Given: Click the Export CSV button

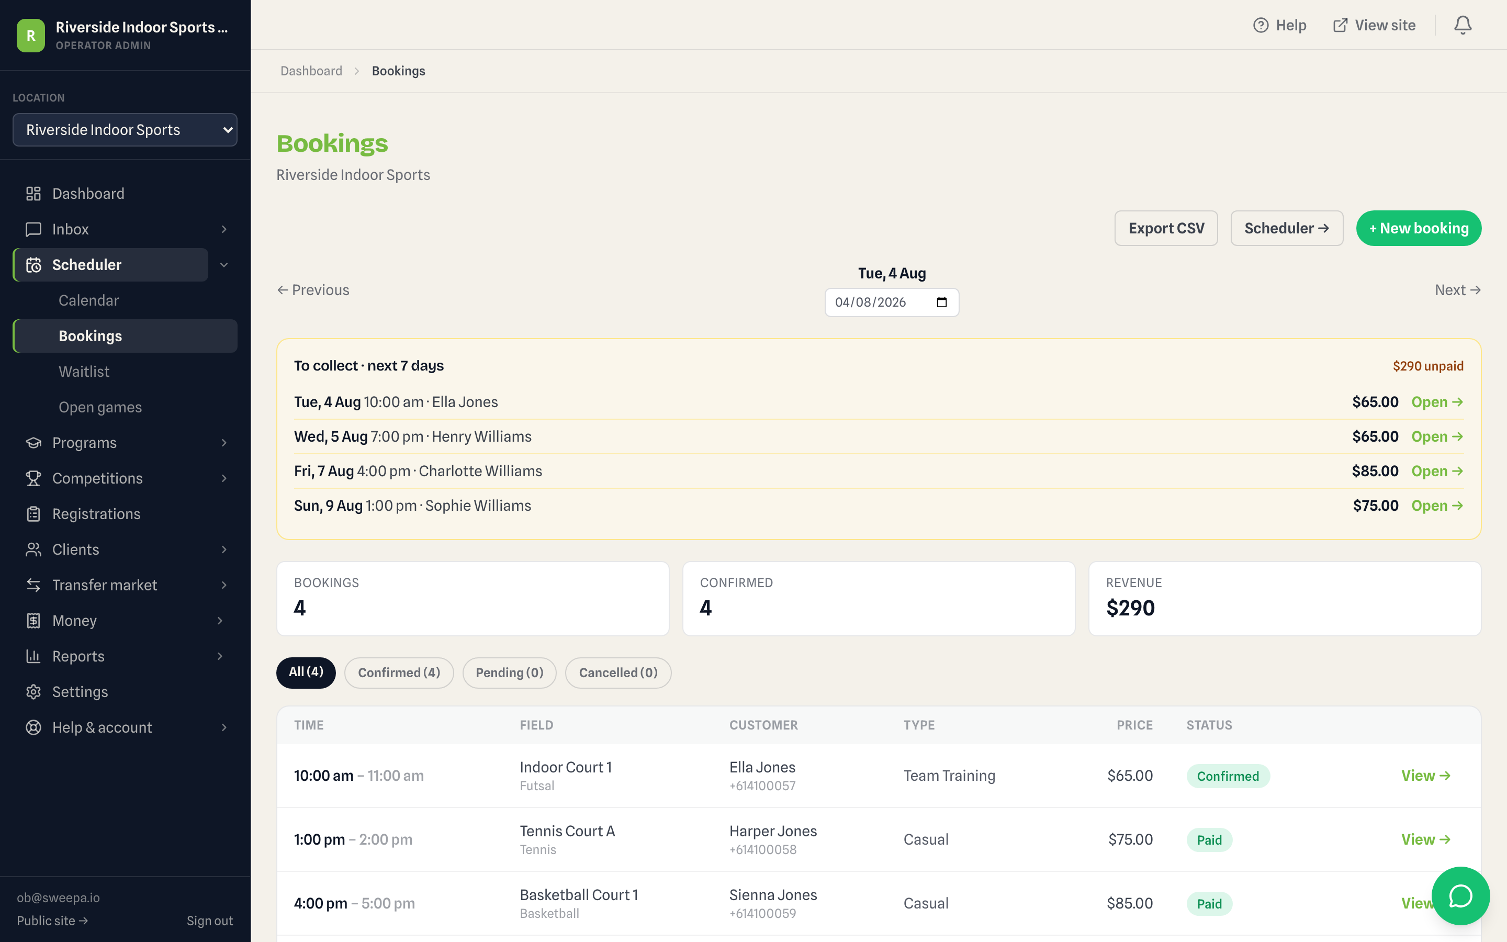Looking at the screenshot, I should (x=1166, y=228).
